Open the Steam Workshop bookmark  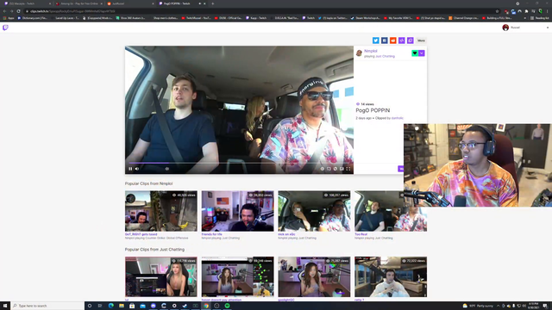point(365,18)
